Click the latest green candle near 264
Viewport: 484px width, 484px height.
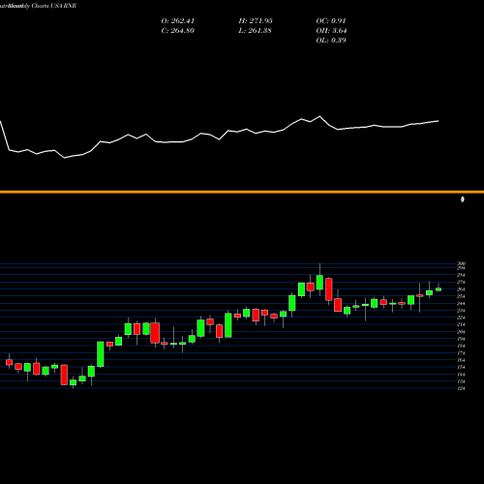click(x=439, y=289)
